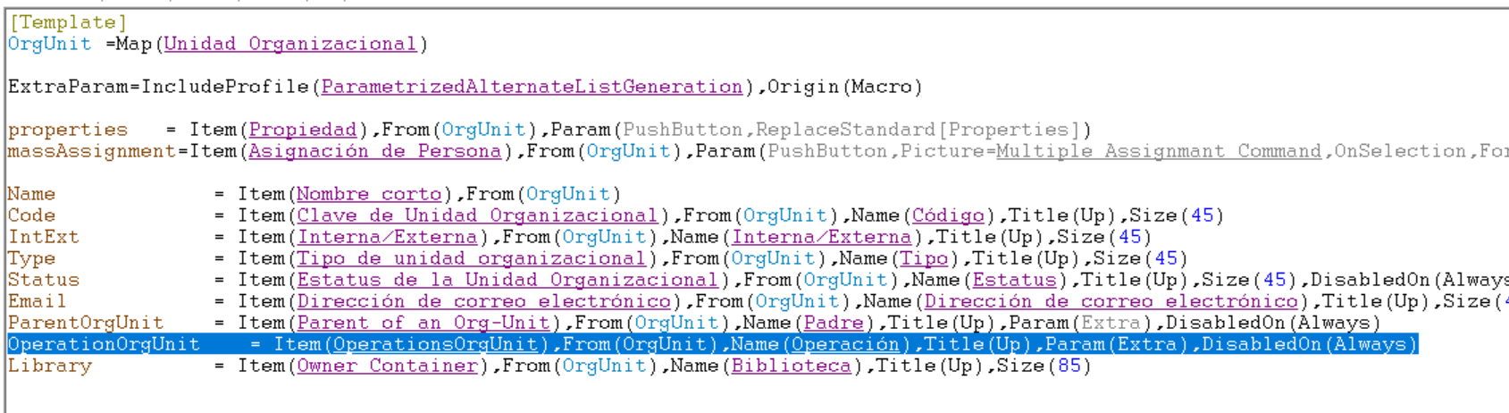Click 'OrgUnit' in From() on Library line

coord(604,366)
